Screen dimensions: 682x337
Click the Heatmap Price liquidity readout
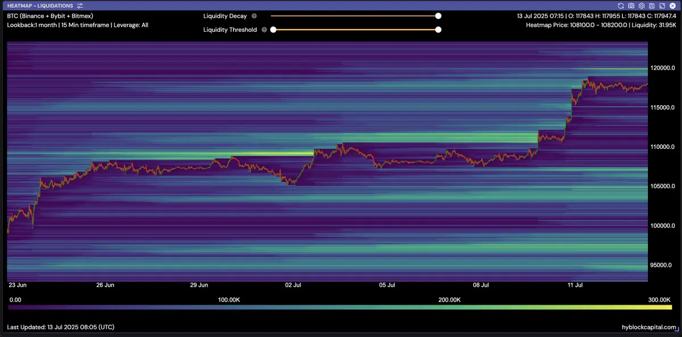pyautogui.click(x=601, y=25)
